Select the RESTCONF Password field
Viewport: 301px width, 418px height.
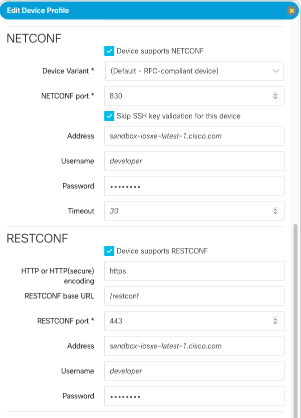(194, 396)
